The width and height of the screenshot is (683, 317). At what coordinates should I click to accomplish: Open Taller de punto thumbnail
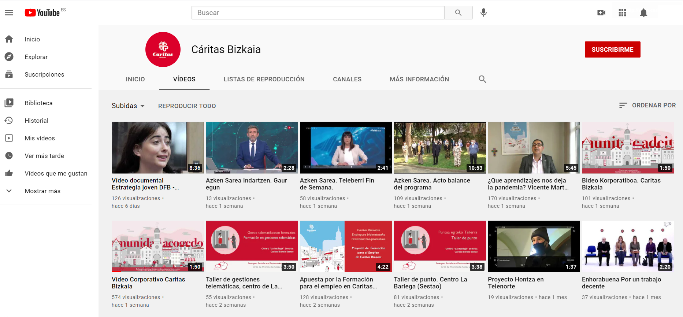[x=440, y=246]
